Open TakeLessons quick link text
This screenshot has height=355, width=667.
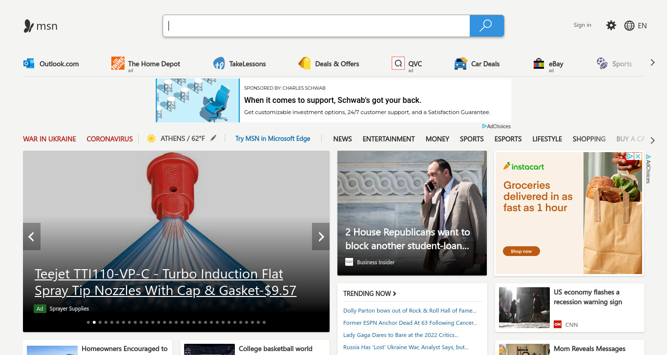click(248, 64)
